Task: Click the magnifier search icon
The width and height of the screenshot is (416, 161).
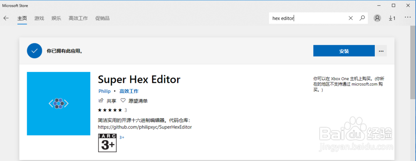Action: [362, 18]
